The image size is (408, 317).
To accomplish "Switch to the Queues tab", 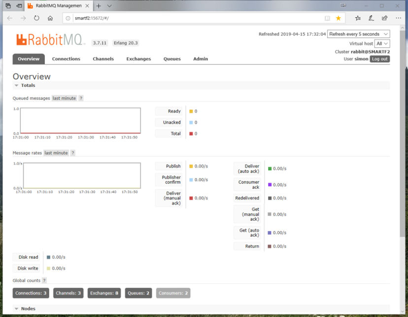I will (172, 59).
